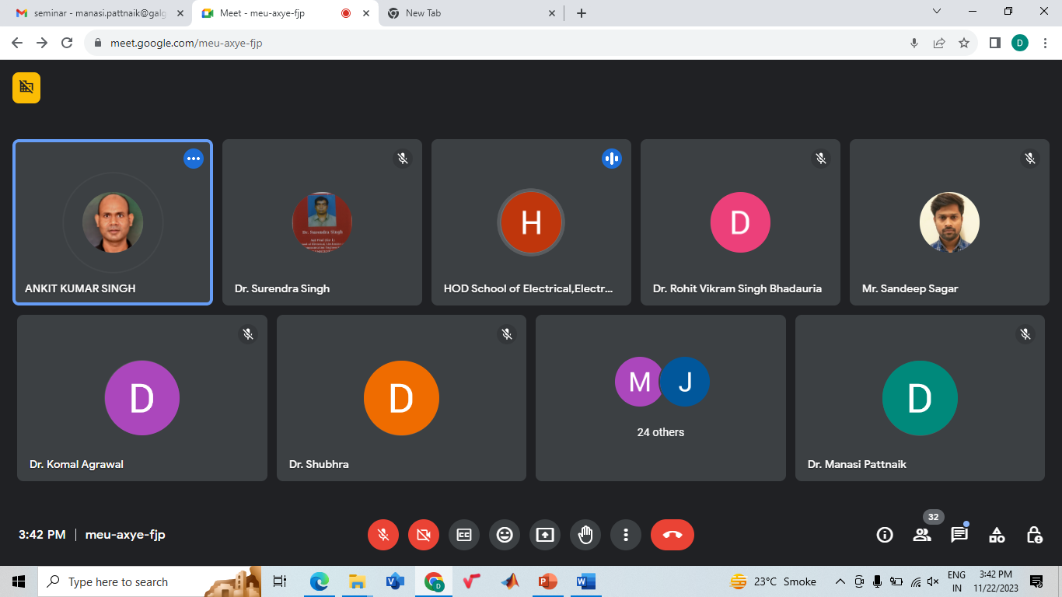This screenshot has width=1062, height=597.
Task: Raise hand in the meeting
Action: point(585,535)
